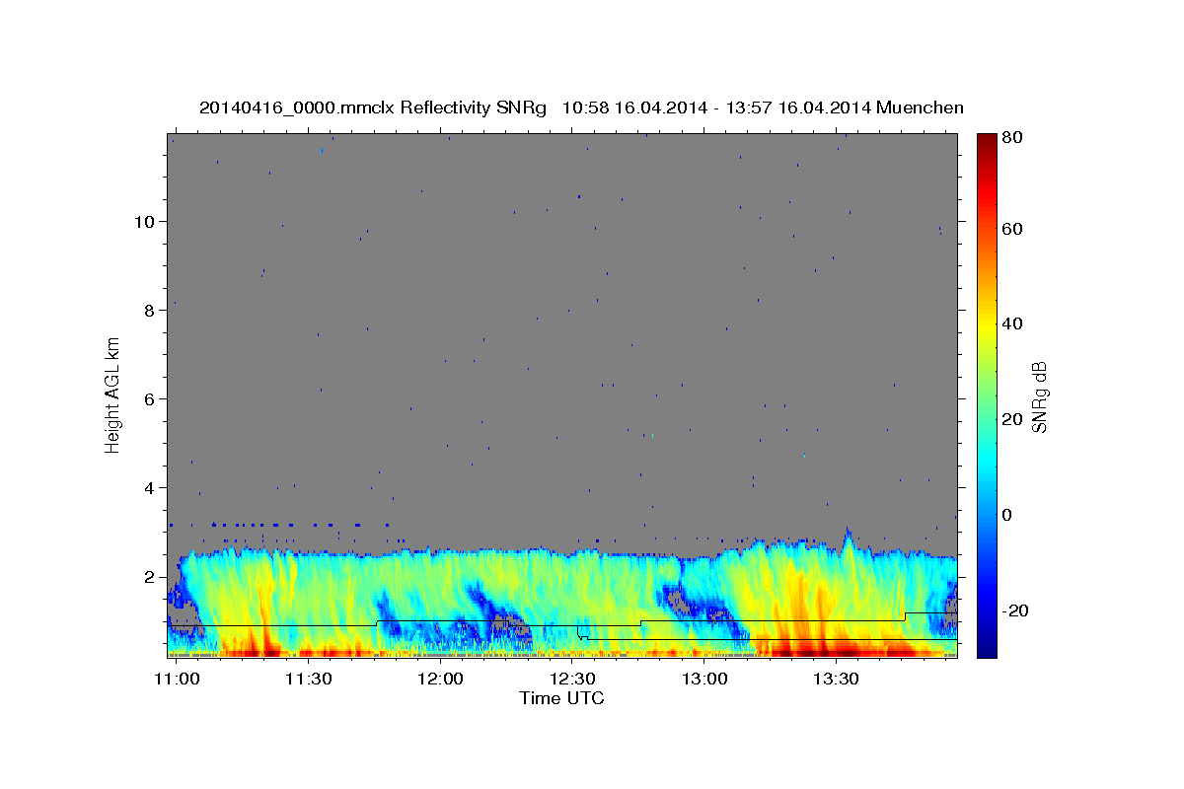Click the 11:30 time tick label

tap(309, 680)
